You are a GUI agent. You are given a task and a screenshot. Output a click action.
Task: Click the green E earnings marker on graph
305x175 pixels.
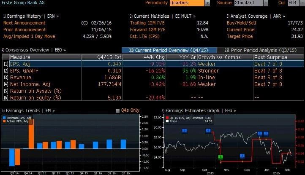click(x=221, y=157)
